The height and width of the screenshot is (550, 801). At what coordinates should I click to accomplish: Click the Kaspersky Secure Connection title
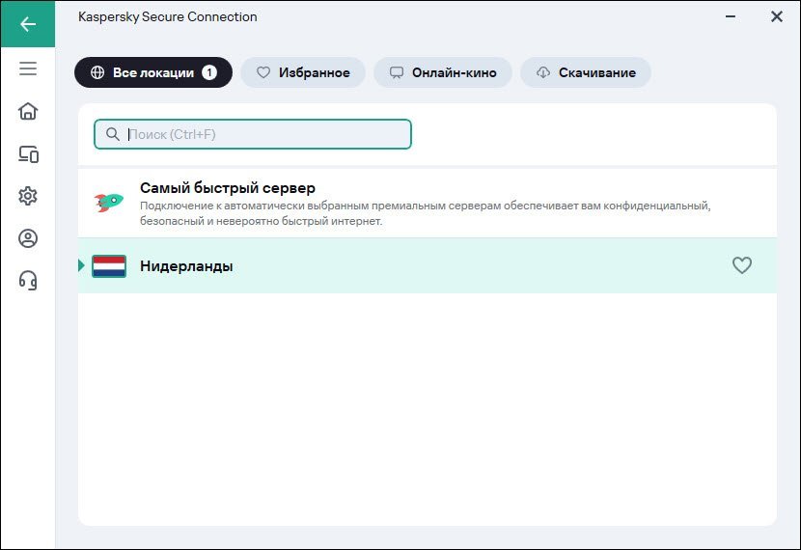click(168, 16)
